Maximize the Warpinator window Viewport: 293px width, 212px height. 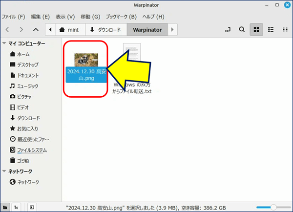pyautogui.click(x=277, y=5)
